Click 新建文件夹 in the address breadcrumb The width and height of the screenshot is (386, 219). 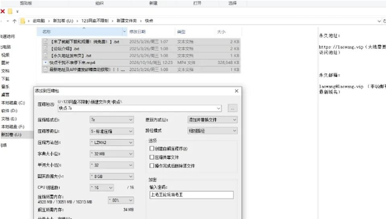click(127, 21)
